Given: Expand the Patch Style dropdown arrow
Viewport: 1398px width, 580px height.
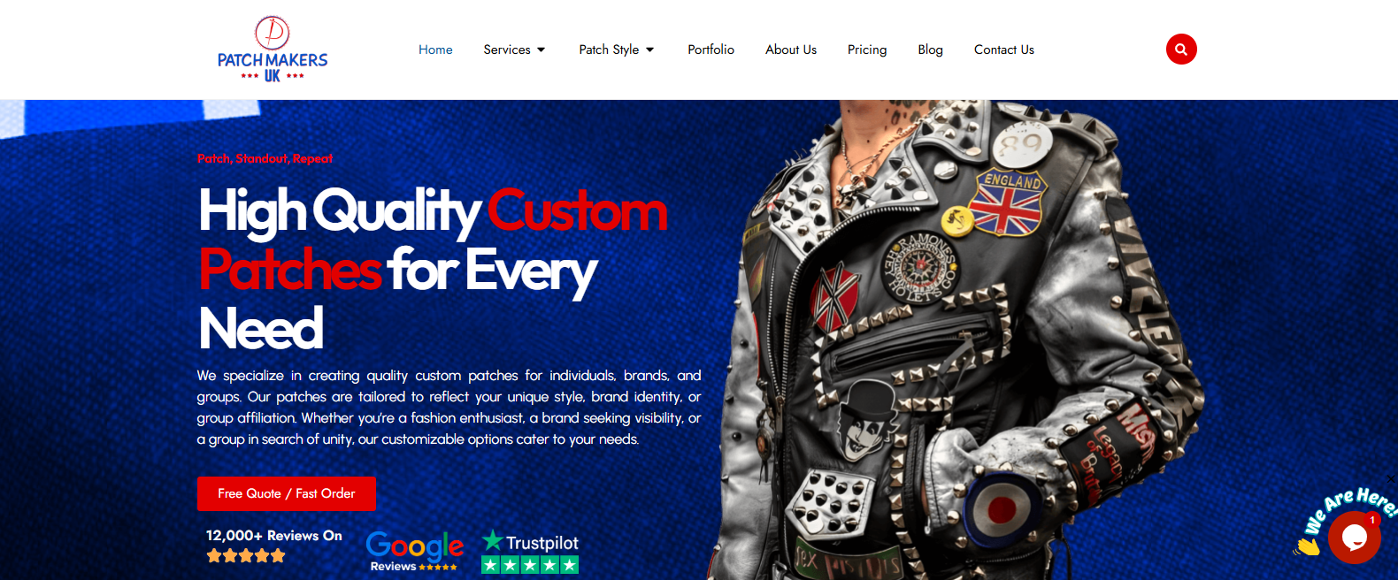Looking at the screenshot, I should tap(649, 50).
